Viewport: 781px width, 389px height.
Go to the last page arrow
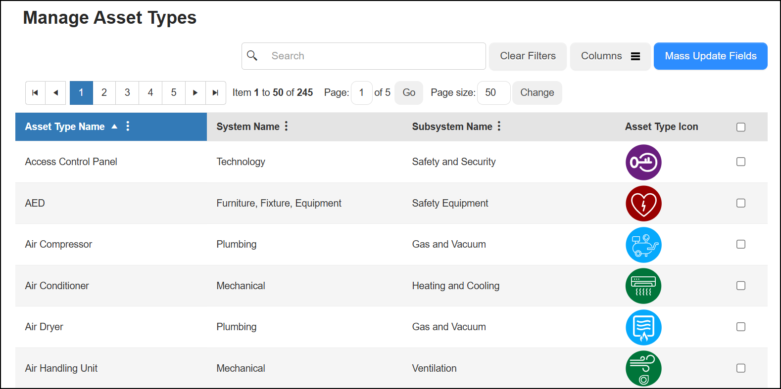[215, 93]
